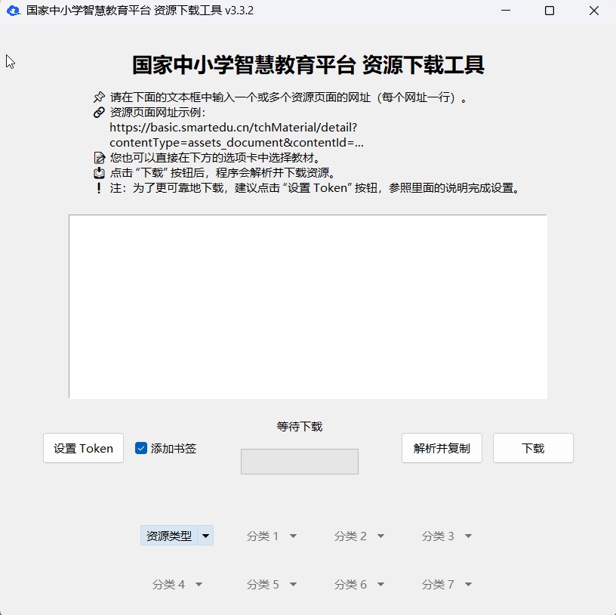This screenshot has height=615, width=616.
Task: Expand the 分类 7 dropdown
Action: pos(447,584)
